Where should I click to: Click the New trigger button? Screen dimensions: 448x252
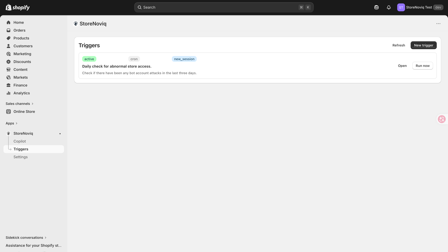pos(423,45)
